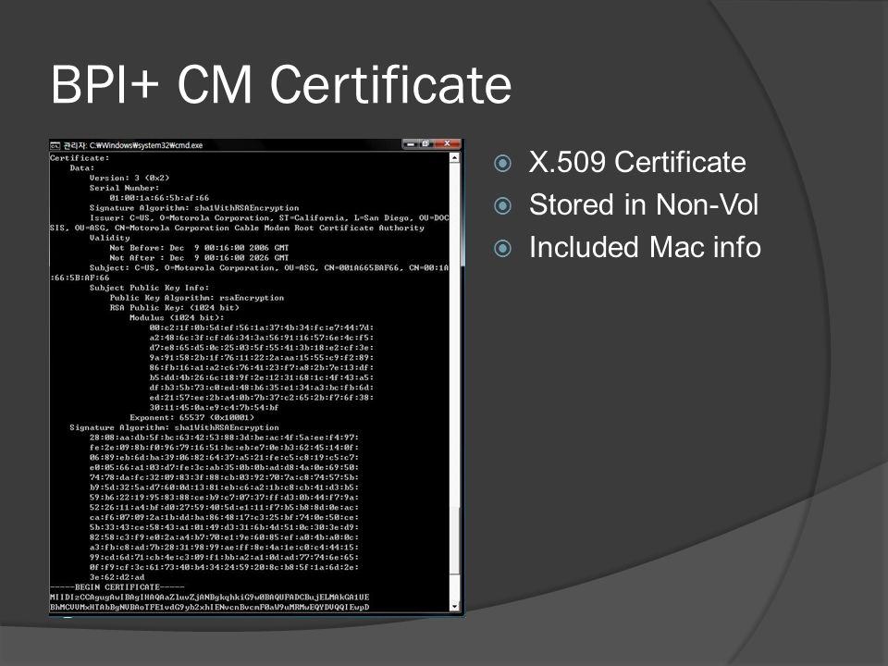Click modulus row starting 00:c2:1f
The width and height of the screenshot is (888, 666).
(261, 327)
